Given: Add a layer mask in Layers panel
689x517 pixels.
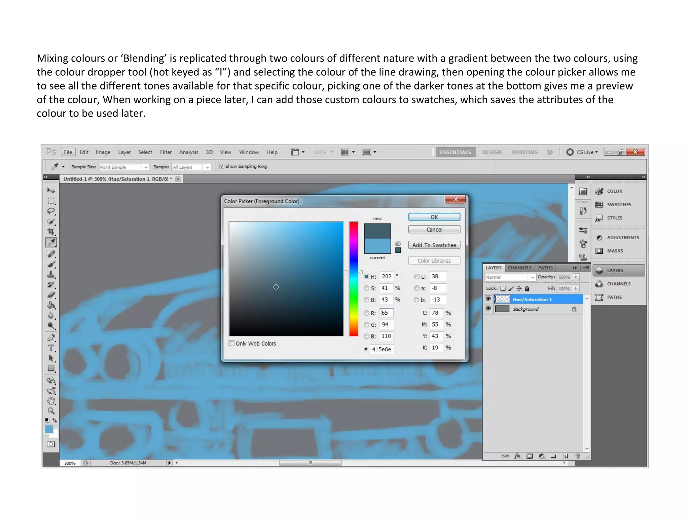Looking at the screenshot, I should (530, 456).
